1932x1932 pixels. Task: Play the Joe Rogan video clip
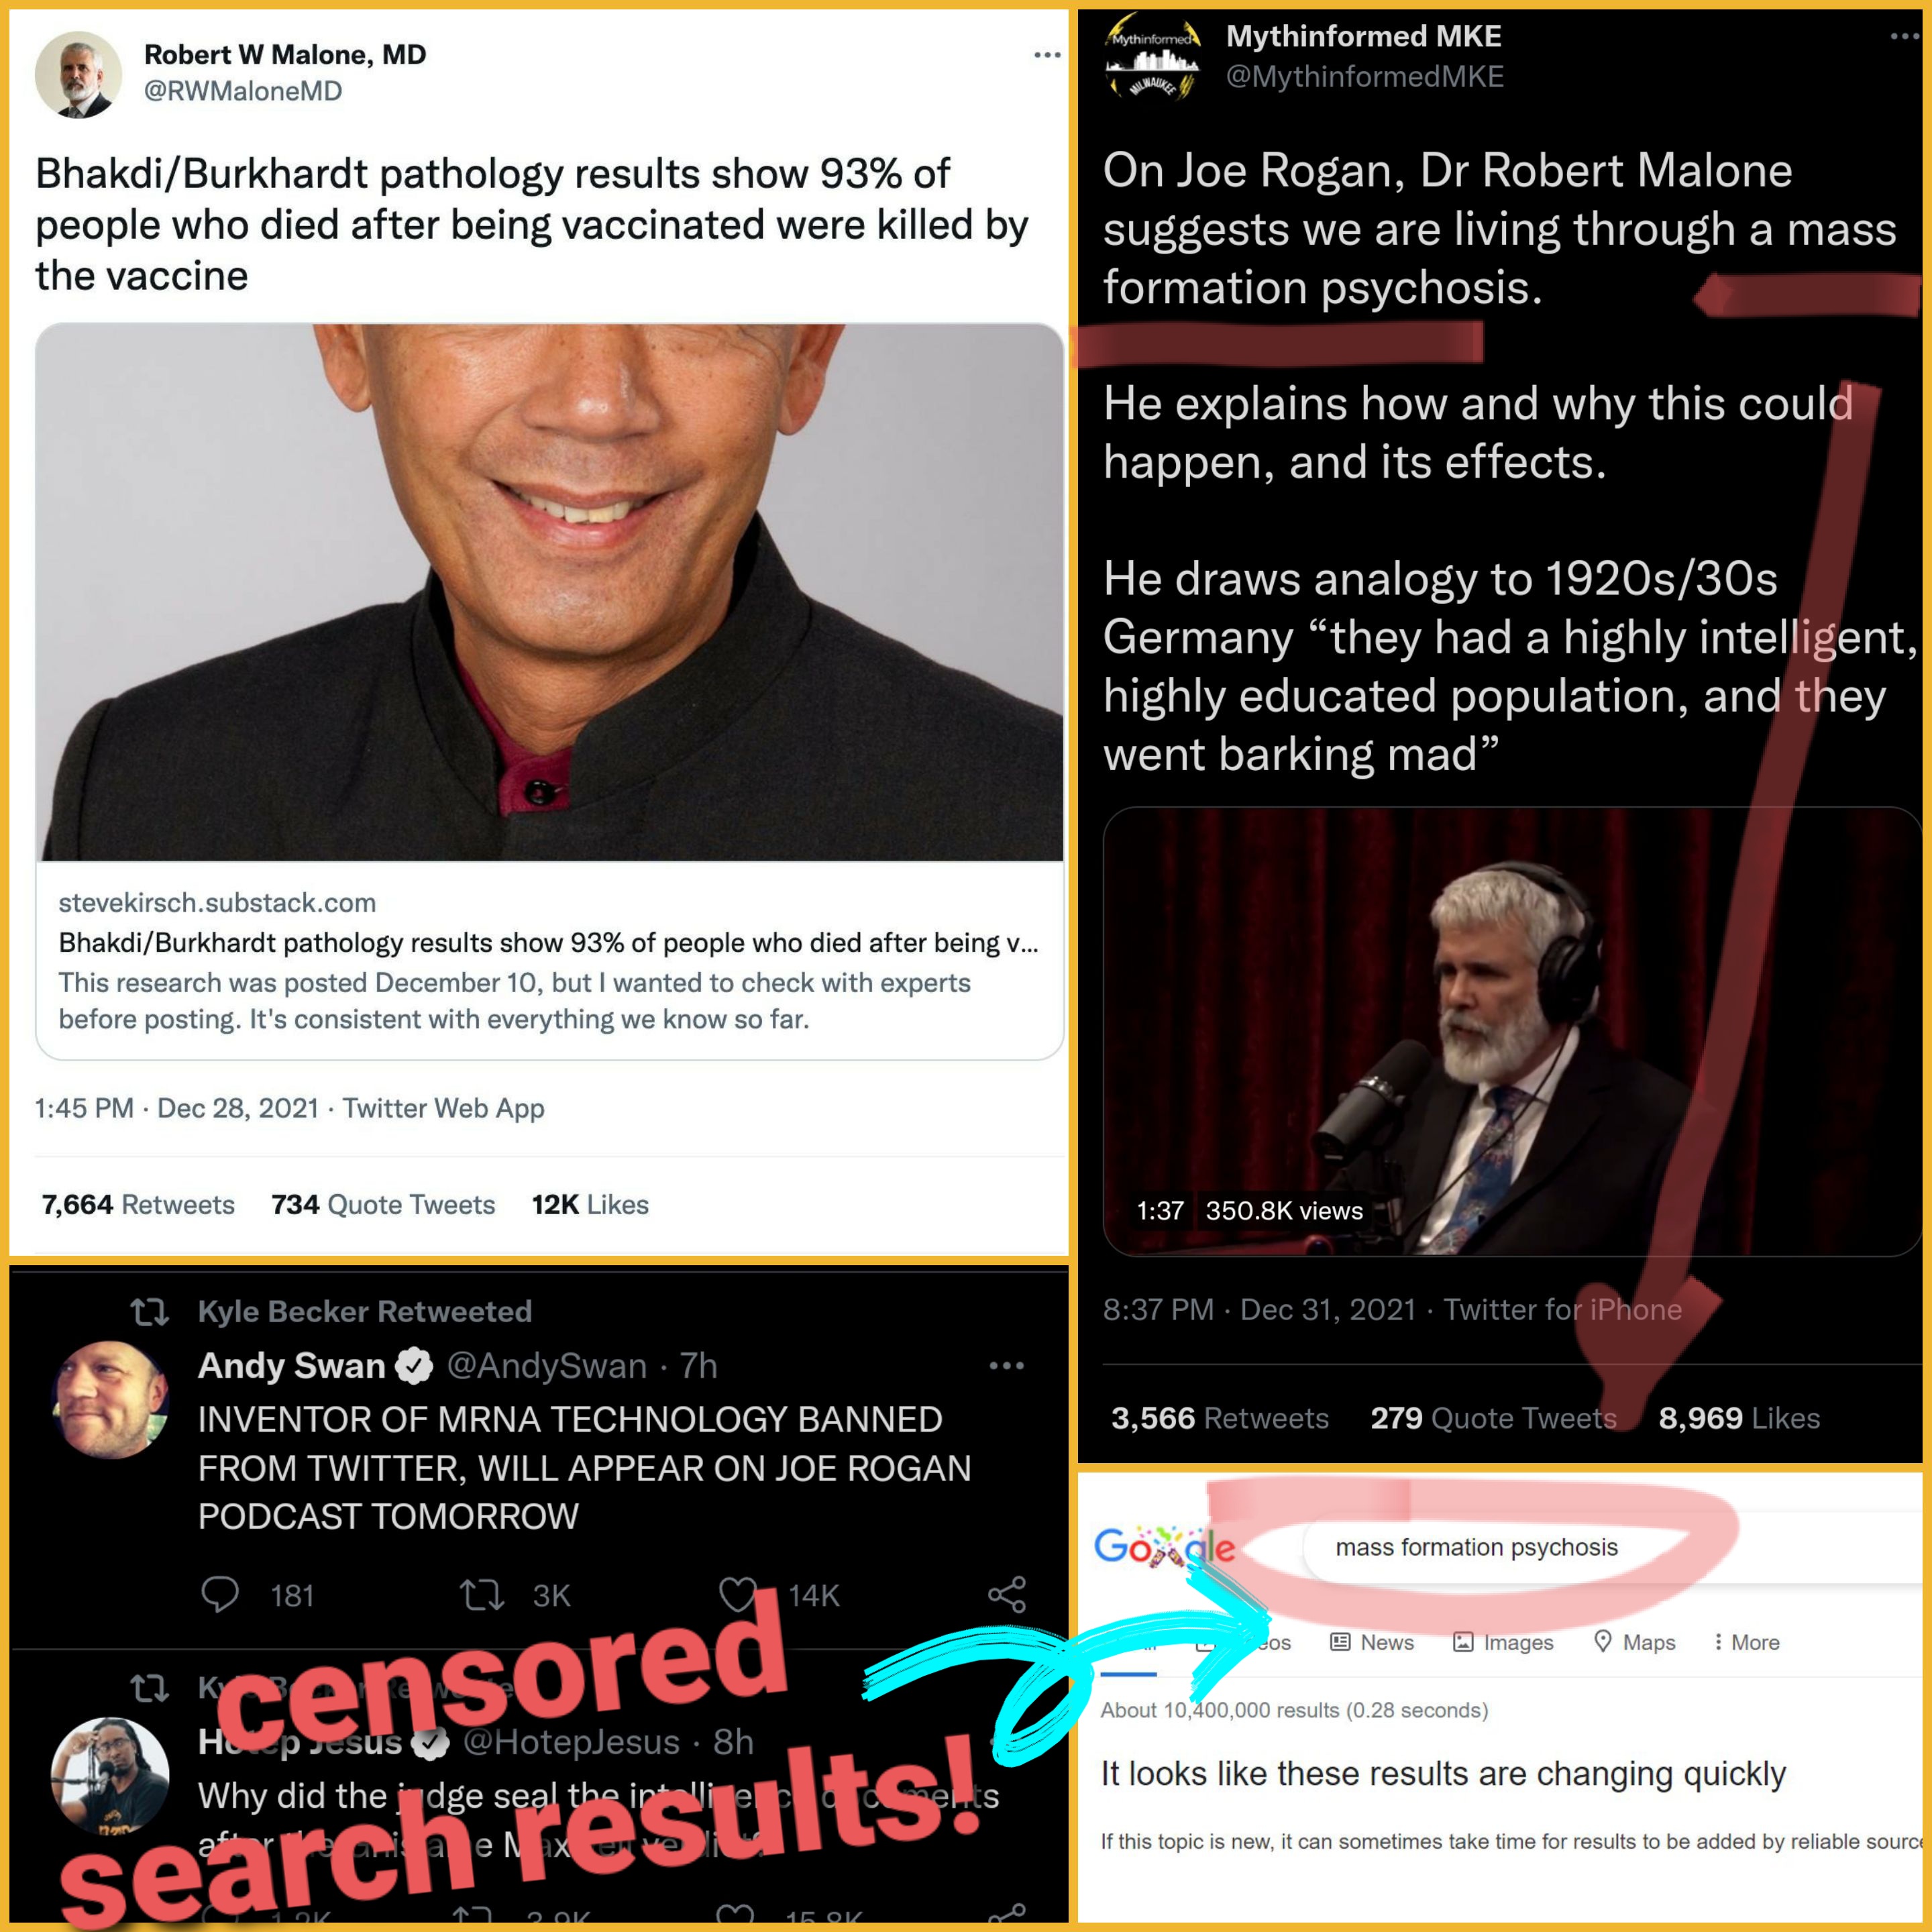tap(1511, 1031)
